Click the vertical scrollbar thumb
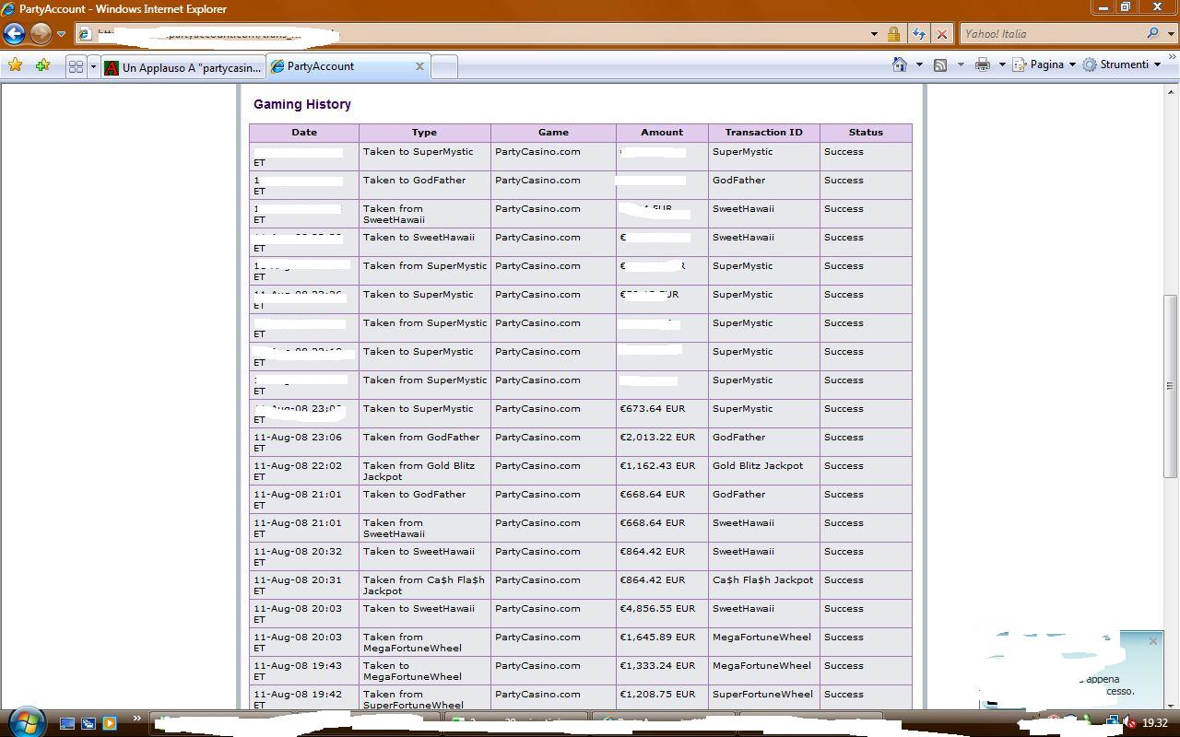The image size is (1180, 737). pos(1171,386)
